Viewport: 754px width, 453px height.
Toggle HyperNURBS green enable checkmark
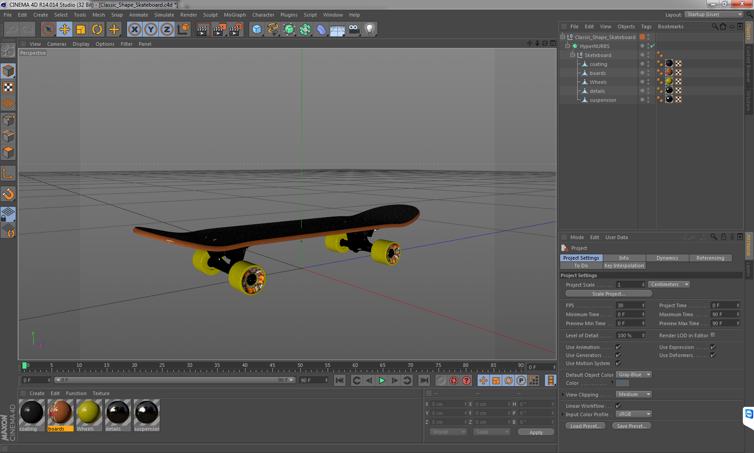tap(653, 46)
